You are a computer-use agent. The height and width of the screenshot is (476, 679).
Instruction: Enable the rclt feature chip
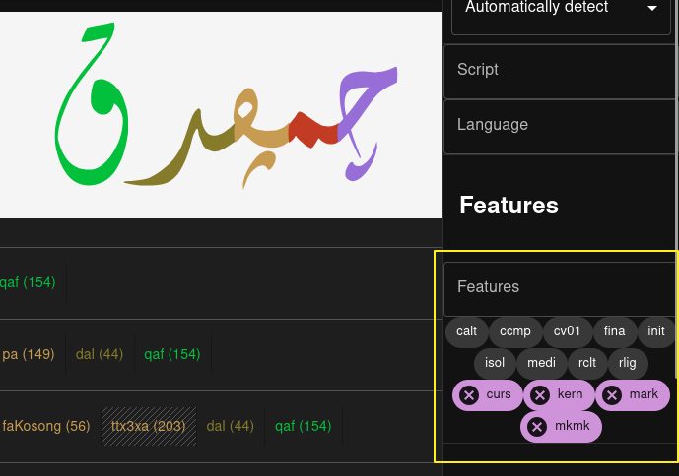(x=586, y=364)
